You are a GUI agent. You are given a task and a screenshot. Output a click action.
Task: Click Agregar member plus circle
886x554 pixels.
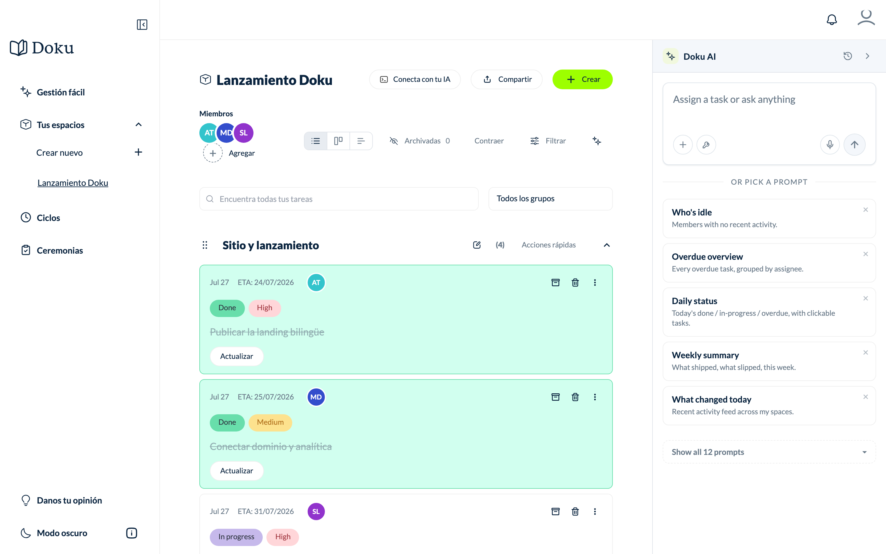(x=213, y=153)
